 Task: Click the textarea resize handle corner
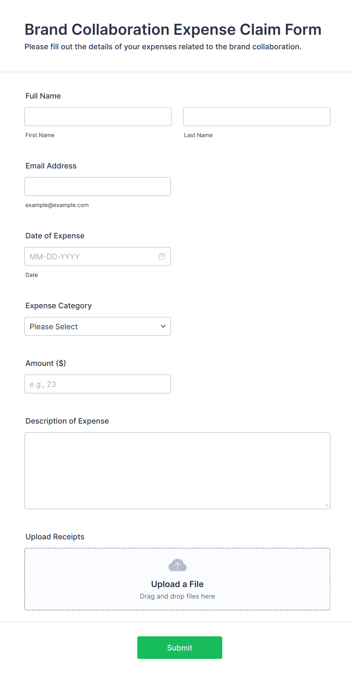pyautogui.click(x=326, y=505)
